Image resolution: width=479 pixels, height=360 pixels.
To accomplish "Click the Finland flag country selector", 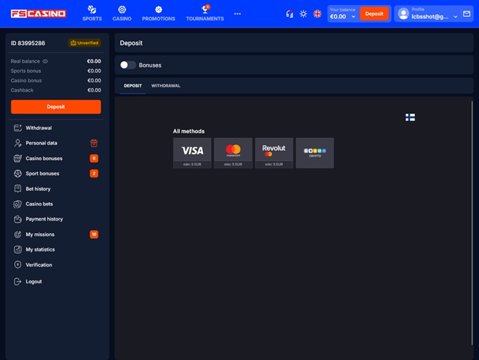I will tap(410, 118).
